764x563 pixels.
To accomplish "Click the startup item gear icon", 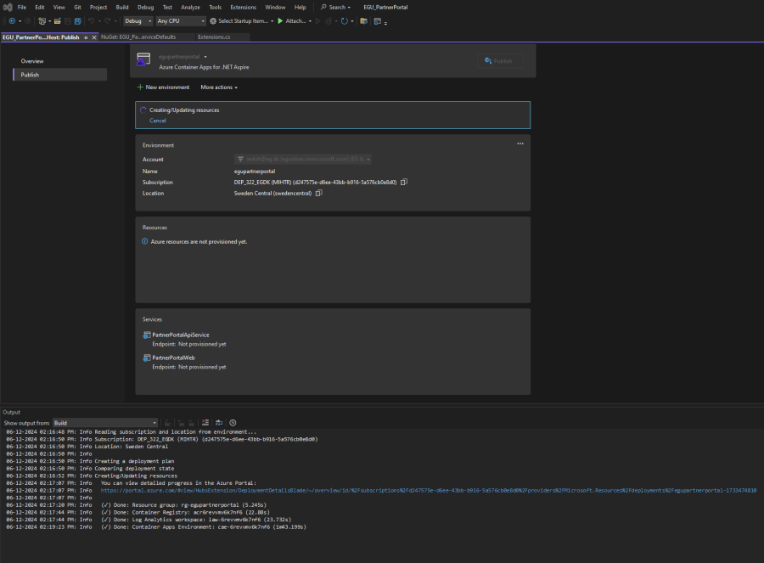I will pos(213,21).
